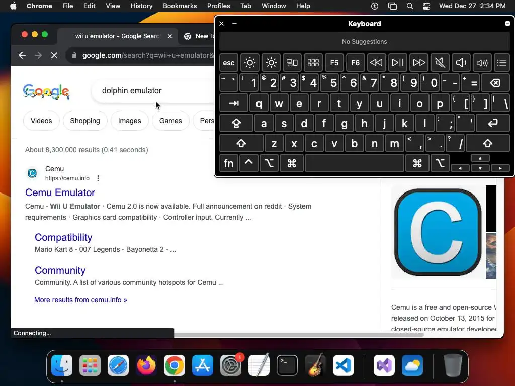Viewport: 515px width, 386px height.
Task: Tap the mute volume key
Action: click(440, 63)
